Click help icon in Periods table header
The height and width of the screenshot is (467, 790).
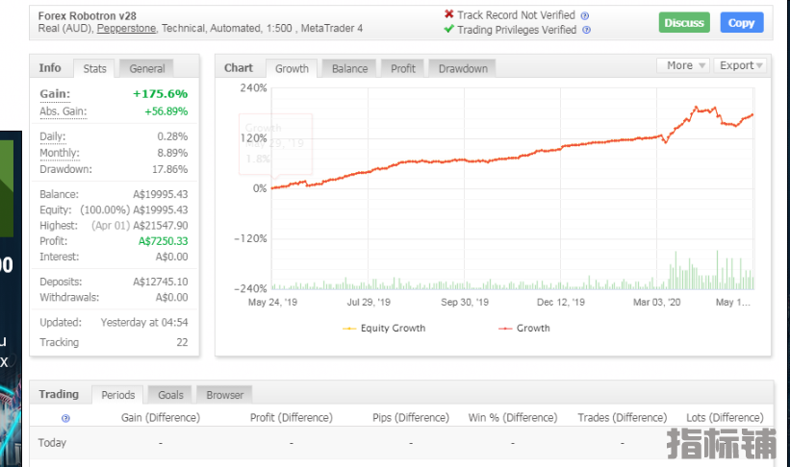[x=65, y=418]
